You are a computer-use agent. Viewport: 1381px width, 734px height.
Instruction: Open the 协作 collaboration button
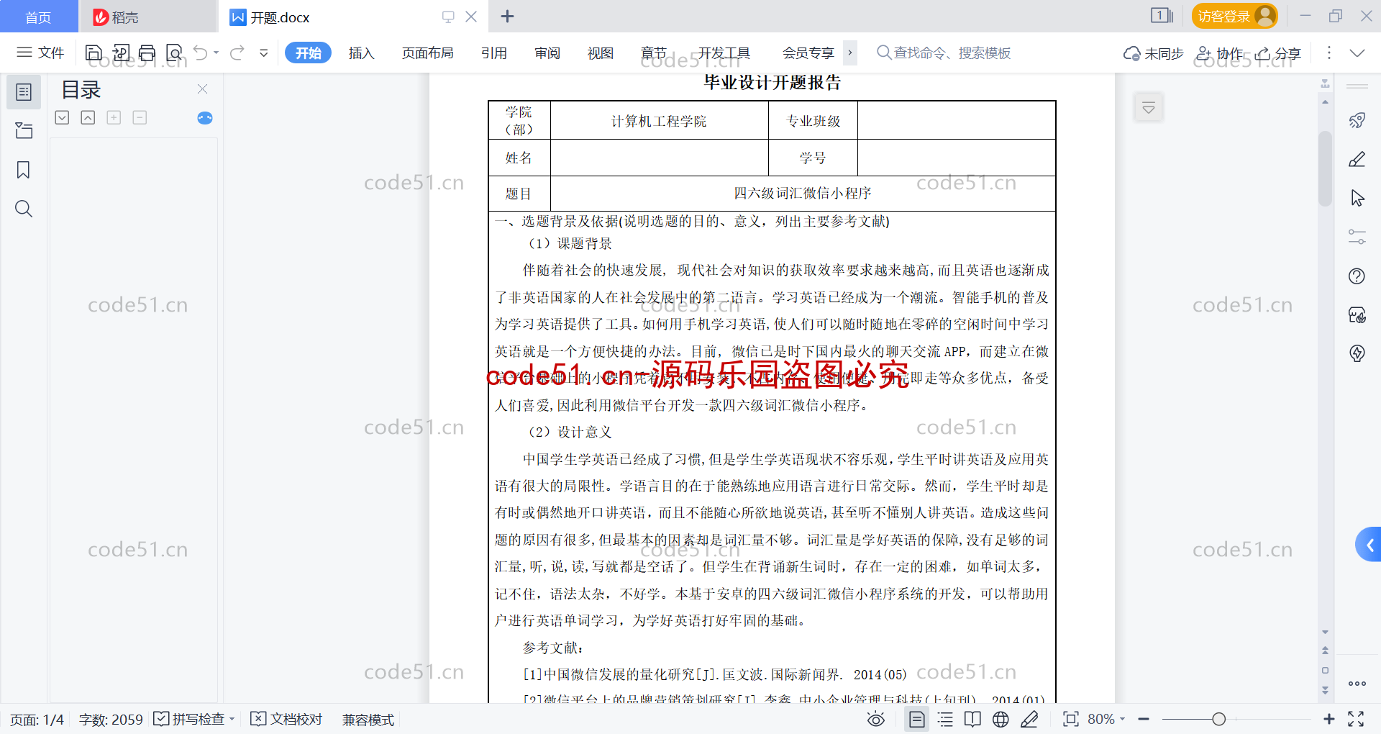pyautogui.click(x=1218, y=53)
